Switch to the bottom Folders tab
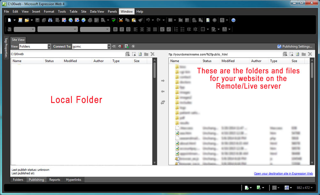Viewport: 320px width, 195px height. [x=18, y=180]
